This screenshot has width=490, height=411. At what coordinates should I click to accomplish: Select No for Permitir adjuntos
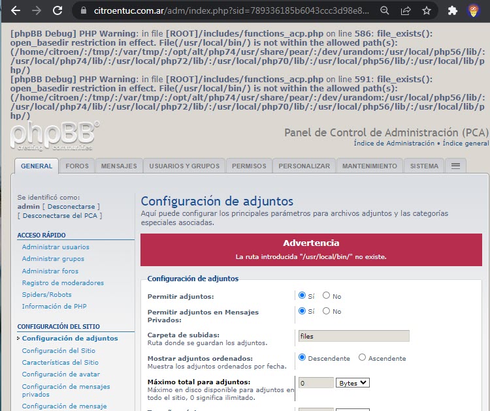tap(327, 296)
